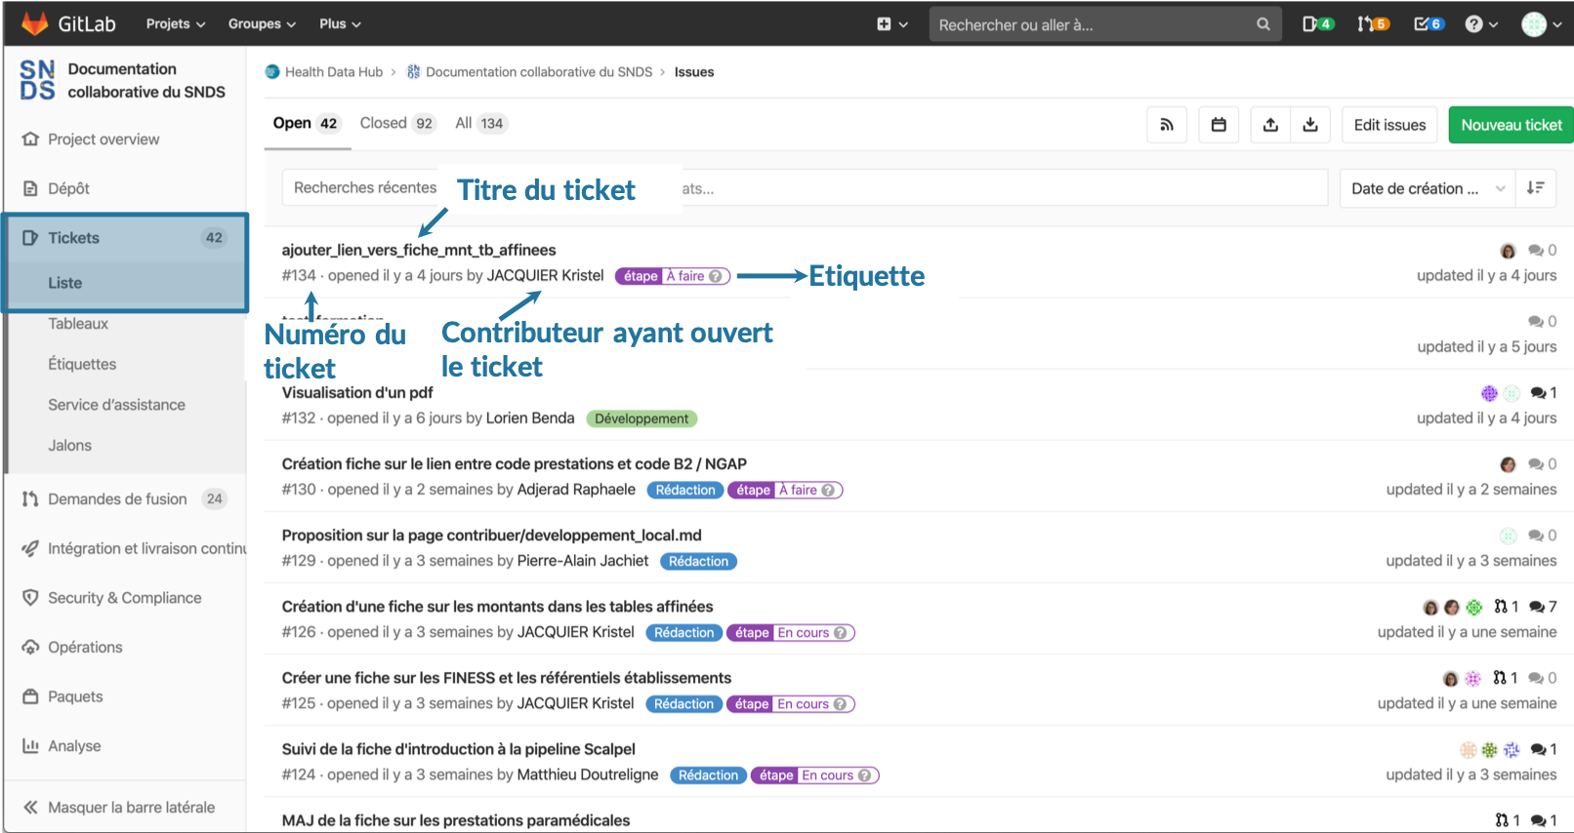
Task: Click the calendar subscribe icon
Action: pyautogui.click(x=1219, y=125)
